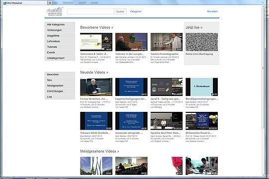Image resolution: width=269 pixels, height=179 pixels.
Task: Open the Sprache des Films title link
Action: (166, 133)
